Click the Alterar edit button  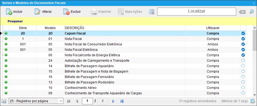(x=43, y=12)
